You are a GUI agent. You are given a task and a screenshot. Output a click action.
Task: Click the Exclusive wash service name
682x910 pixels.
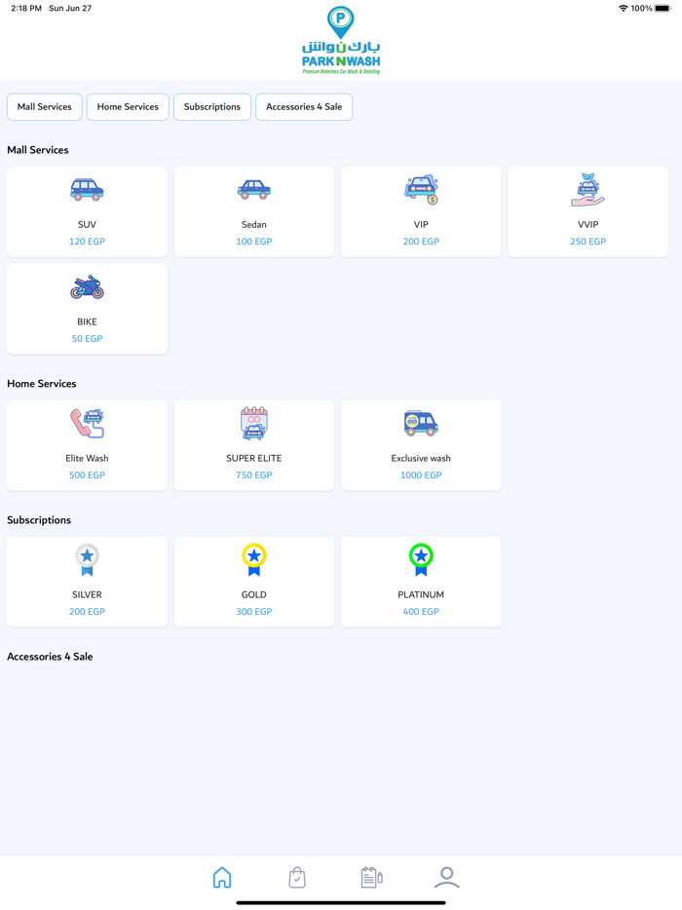(x=421, y=458)
